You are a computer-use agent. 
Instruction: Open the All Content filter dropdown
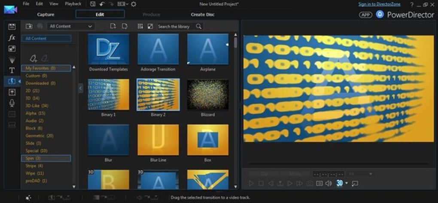point(71,26)
